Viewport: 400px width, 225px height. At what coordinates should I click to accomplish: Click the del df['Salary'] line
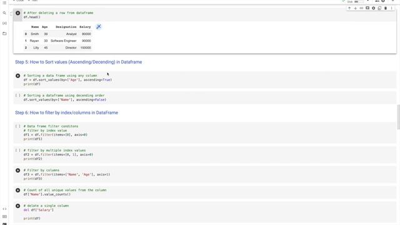39,210
